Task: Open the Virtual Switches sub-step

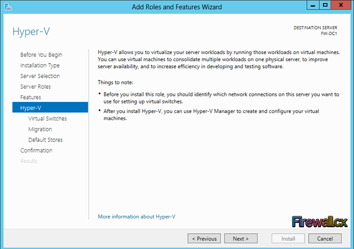Action: coord(47,118)
